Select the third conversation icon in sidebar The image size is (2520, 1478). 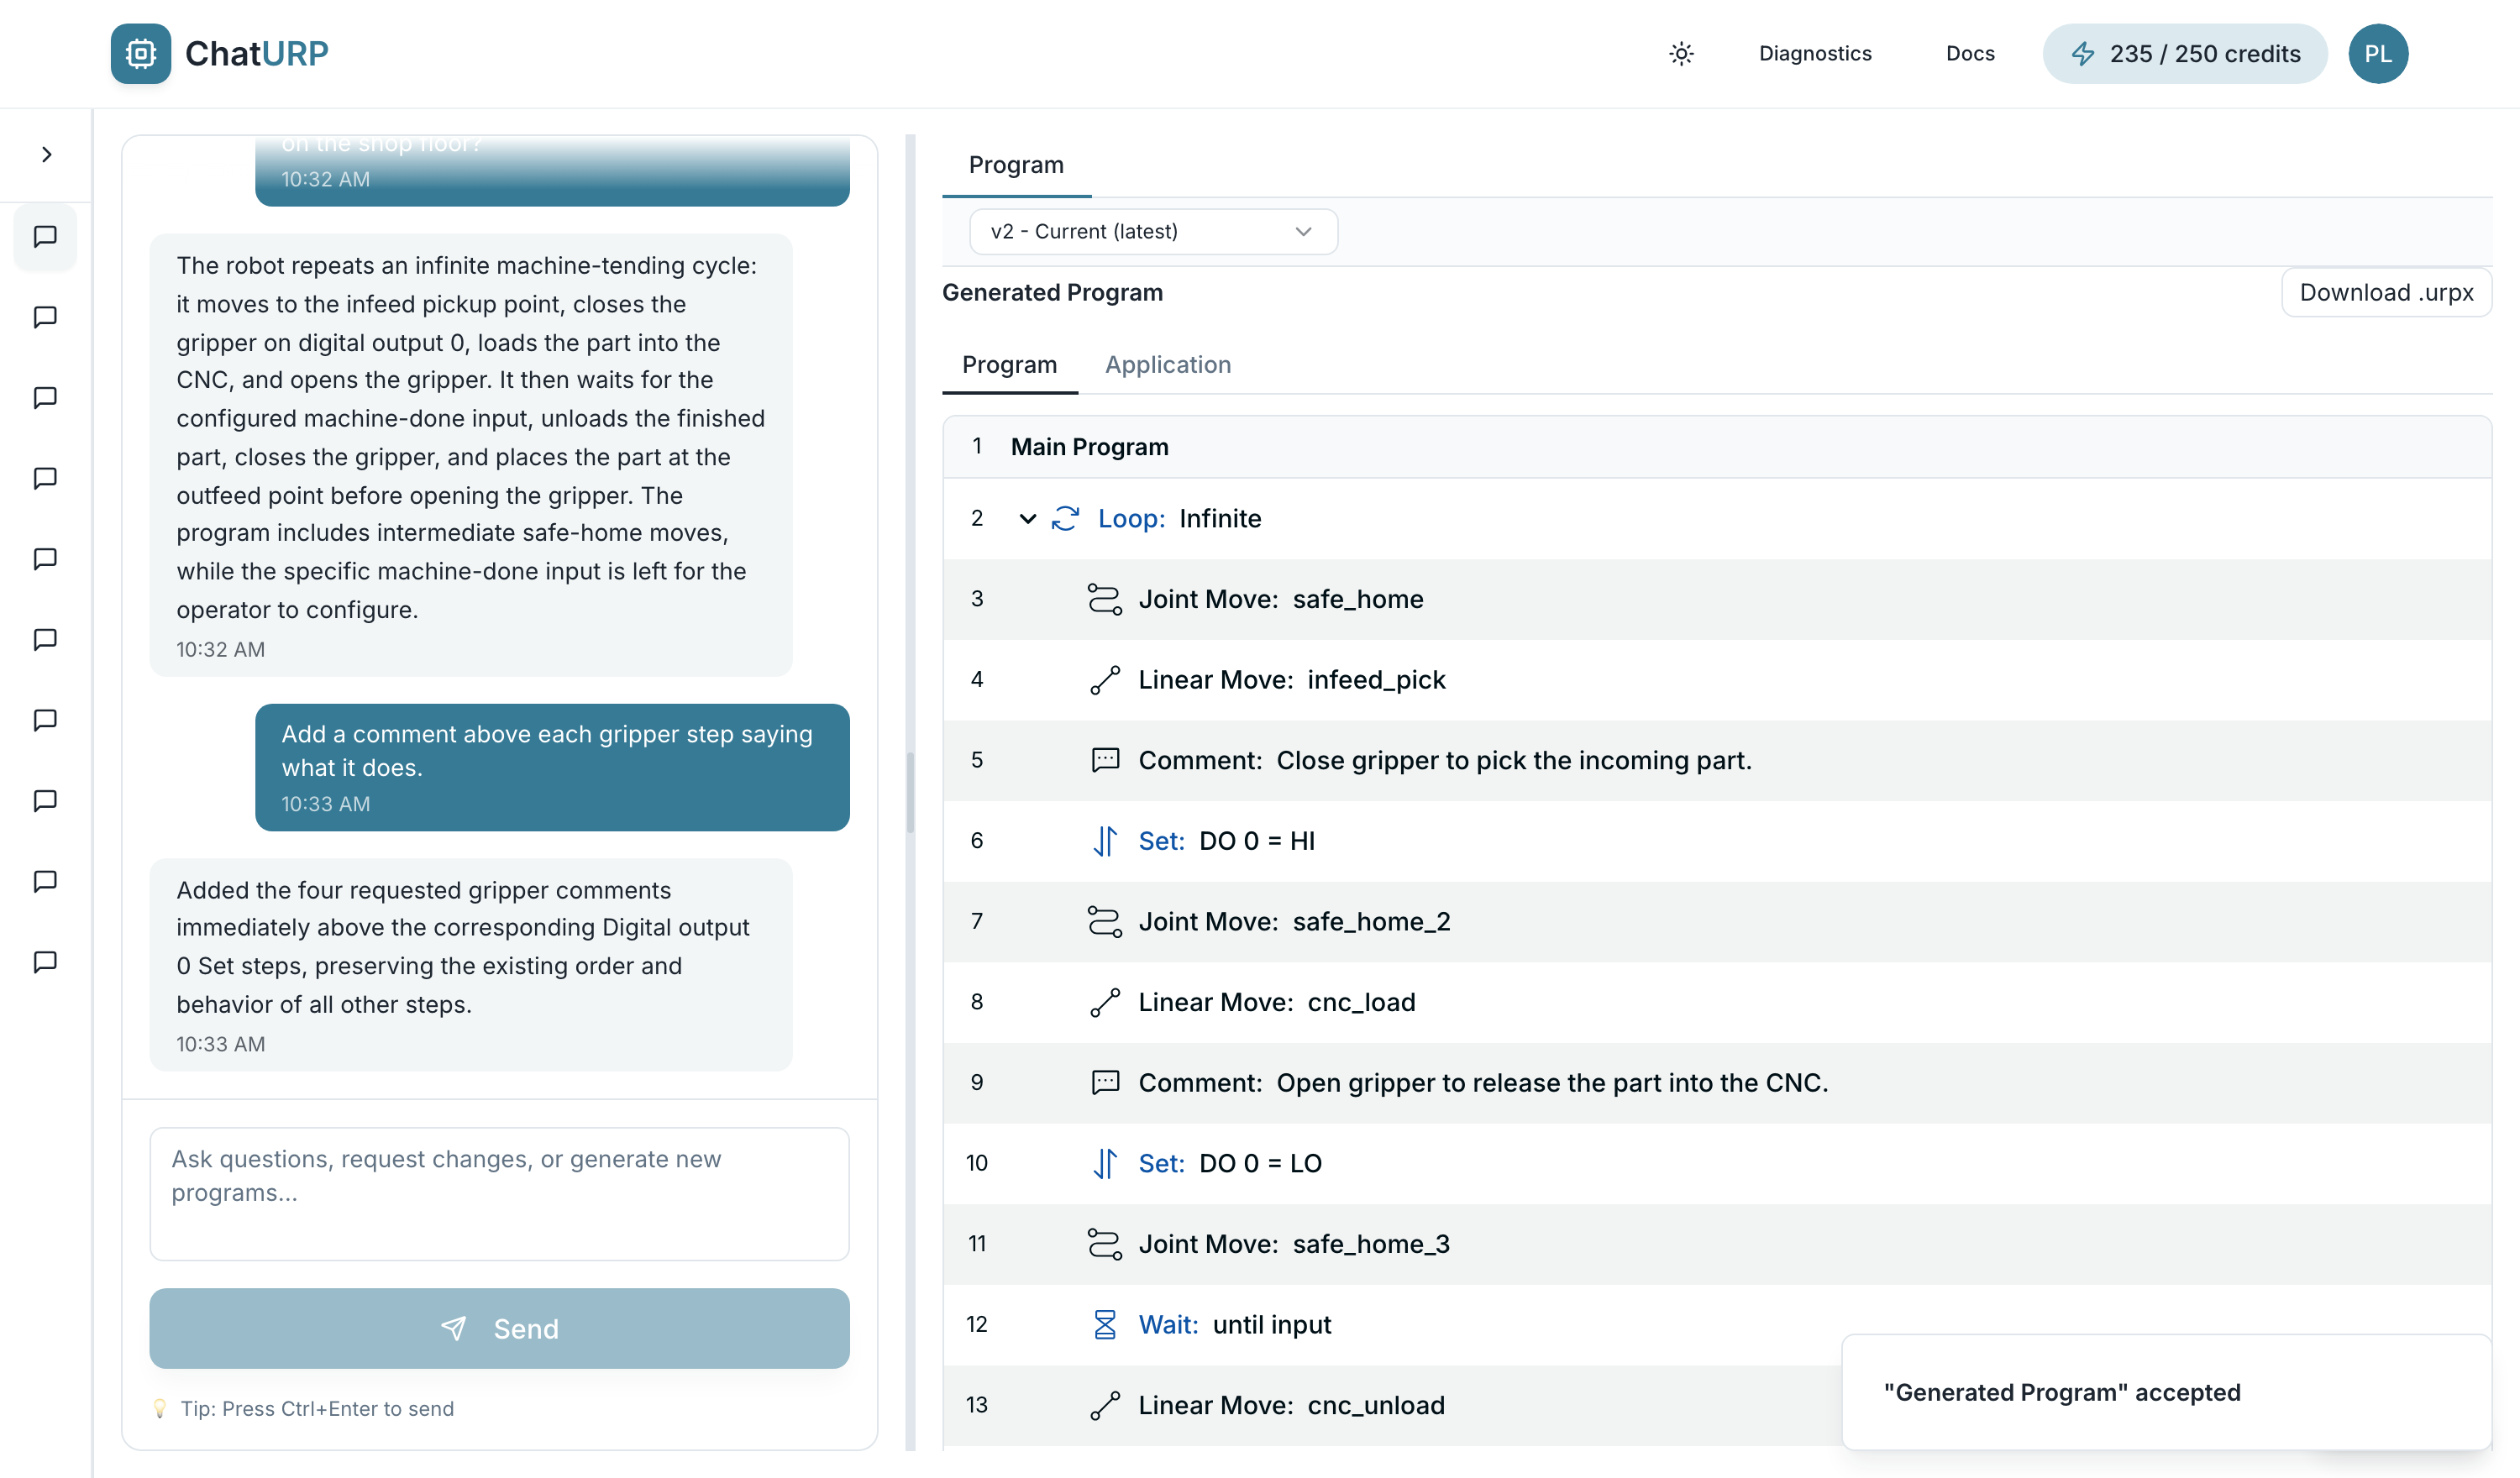coord(46,398)
